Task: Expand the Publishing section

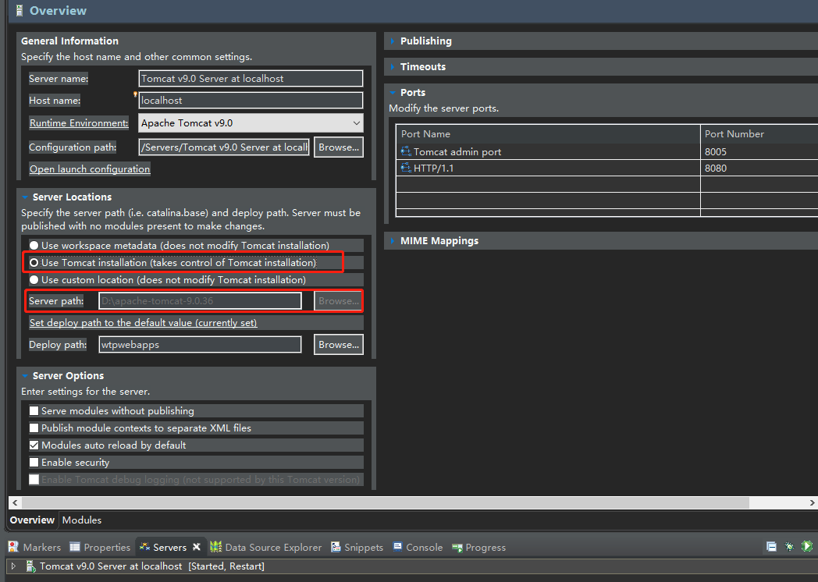Action: pos(393,41)
